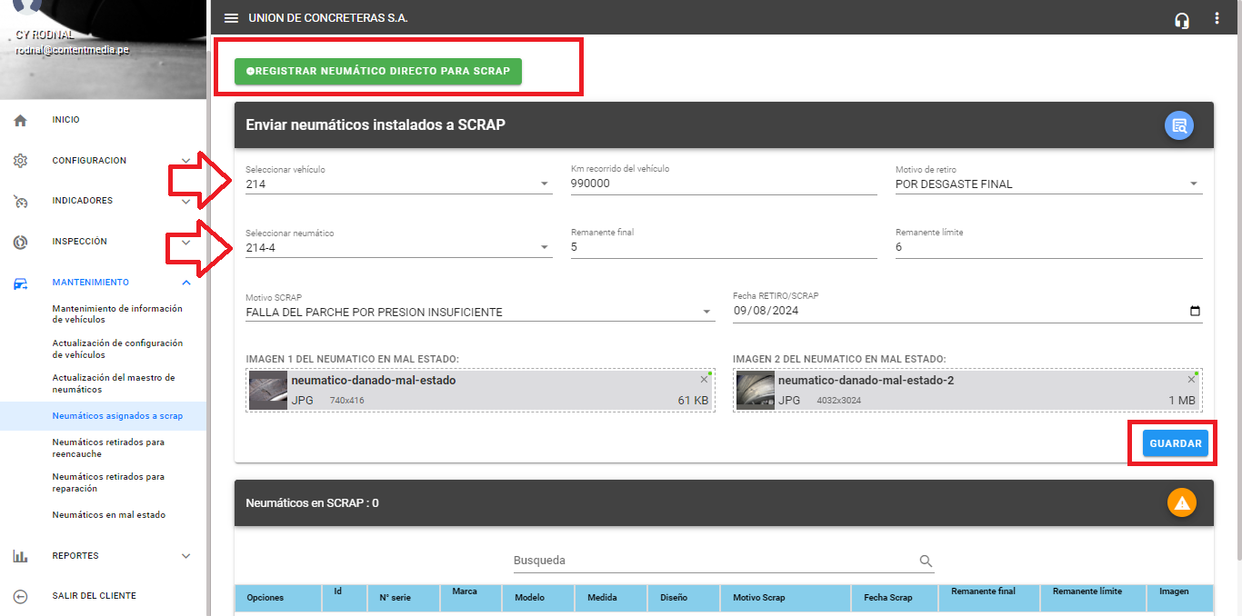Screen dimensions: 1242x616
Task: Open the Seleccionar neumático dropdown
Action: 544,247
